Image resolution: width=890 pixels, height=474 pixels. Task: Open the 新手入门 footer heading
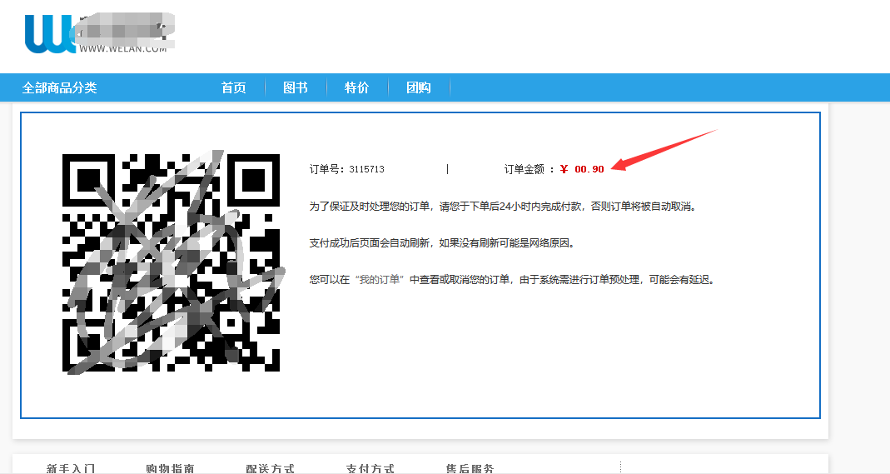tap(71, 468)
